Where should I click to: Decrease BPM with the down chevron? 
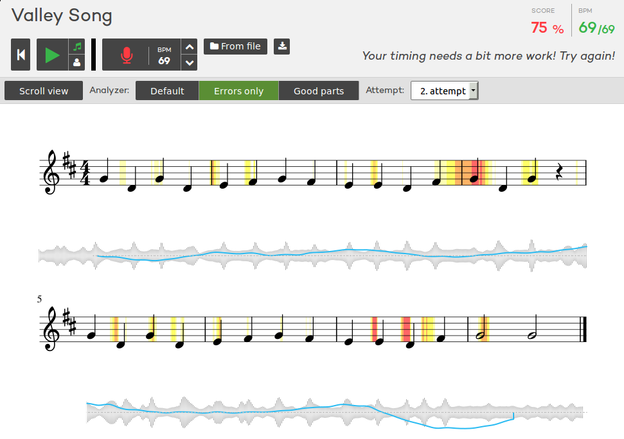click(x=189, y=62)
